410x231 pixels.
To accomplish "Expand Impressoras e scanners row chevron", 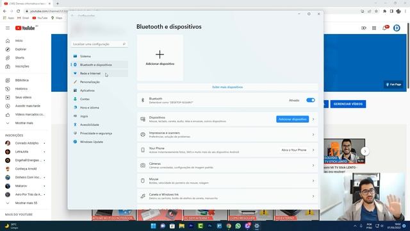I will 313,135.
